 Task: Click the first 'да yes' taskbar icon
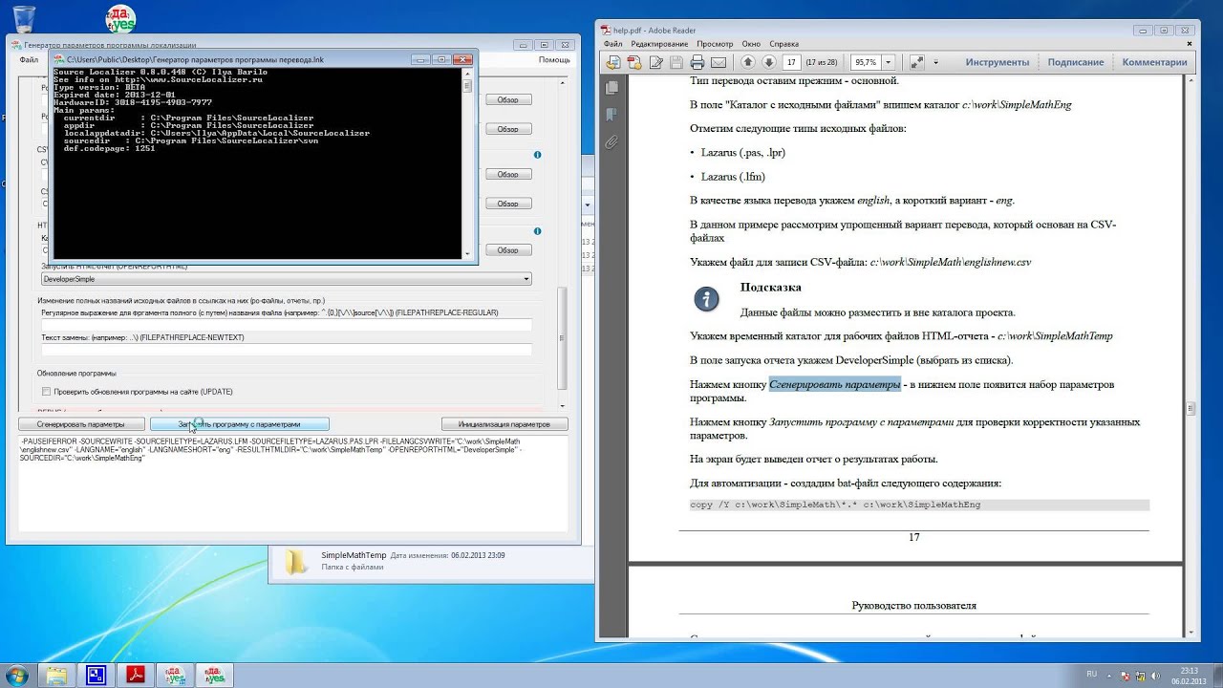tap(174, 676)
